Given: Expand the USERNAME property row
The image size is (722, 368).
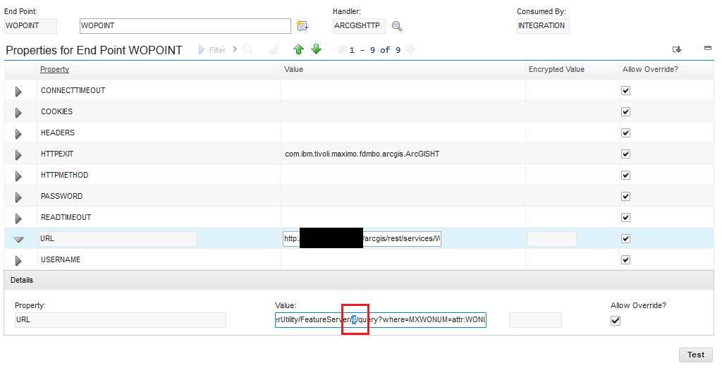Looking at the screenshot, I should [x=18, y=261].
